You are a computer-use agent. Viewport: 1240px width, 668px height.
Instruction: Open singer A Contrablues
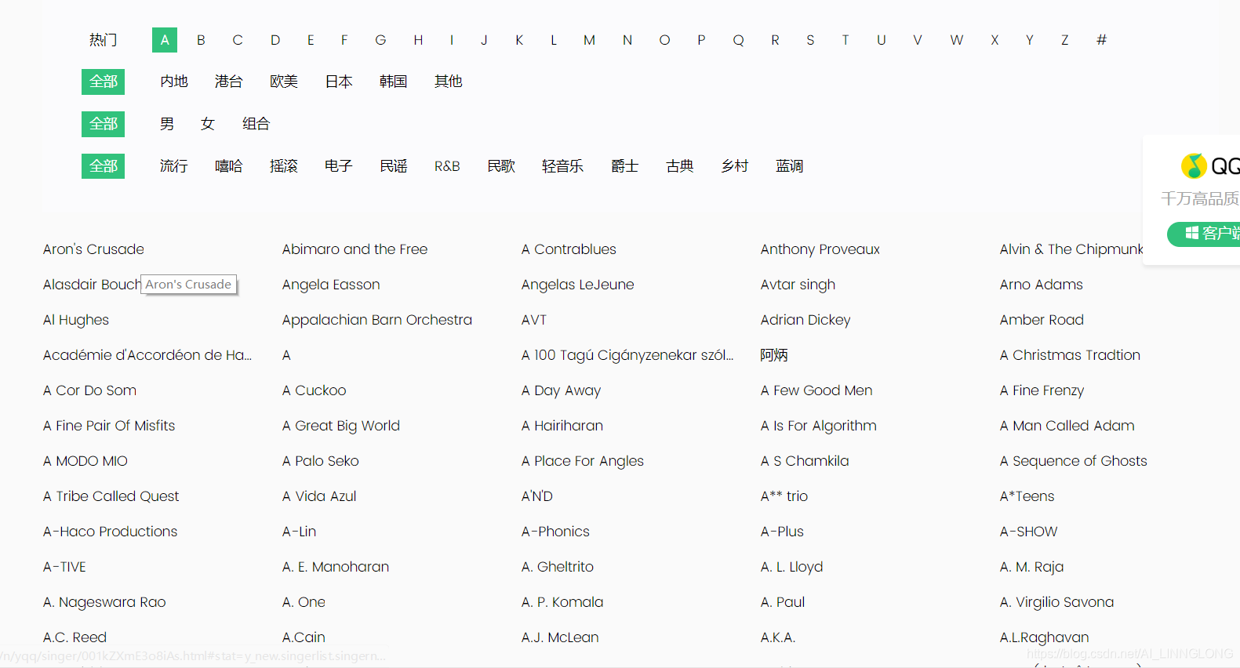[569, 249]
